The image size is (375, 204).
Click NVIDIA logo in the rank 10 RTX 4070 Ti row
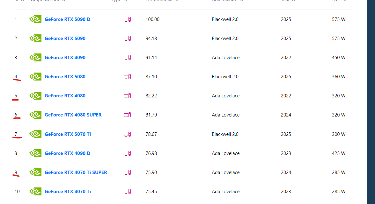(x=35, y=191)
